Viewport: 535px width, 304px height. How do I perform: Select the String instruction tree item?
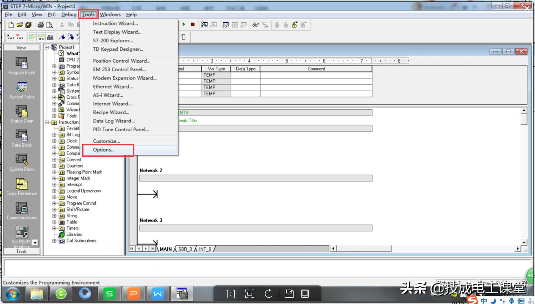[72, 216]
